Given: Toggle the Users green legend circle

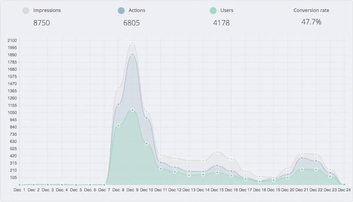Looking at the screenshot, I should (x=213, y=11).
